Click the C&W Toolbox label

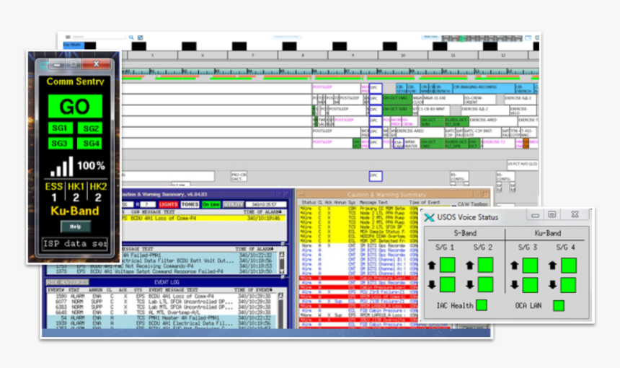(472, 204)
